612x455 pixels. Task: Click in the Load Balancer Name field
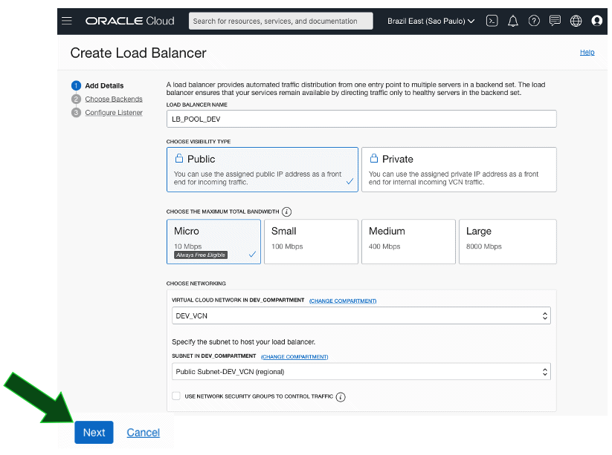coord(361,119)
